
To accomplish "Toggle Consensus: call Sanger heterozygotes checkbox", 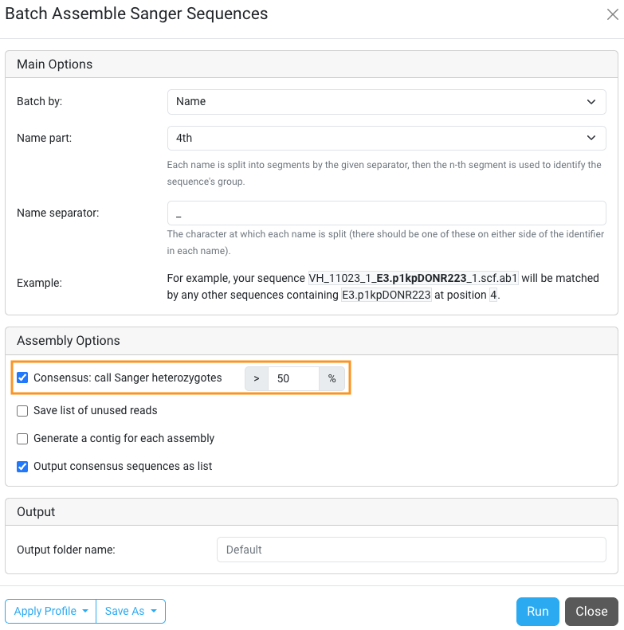I will tap(23, 378).
